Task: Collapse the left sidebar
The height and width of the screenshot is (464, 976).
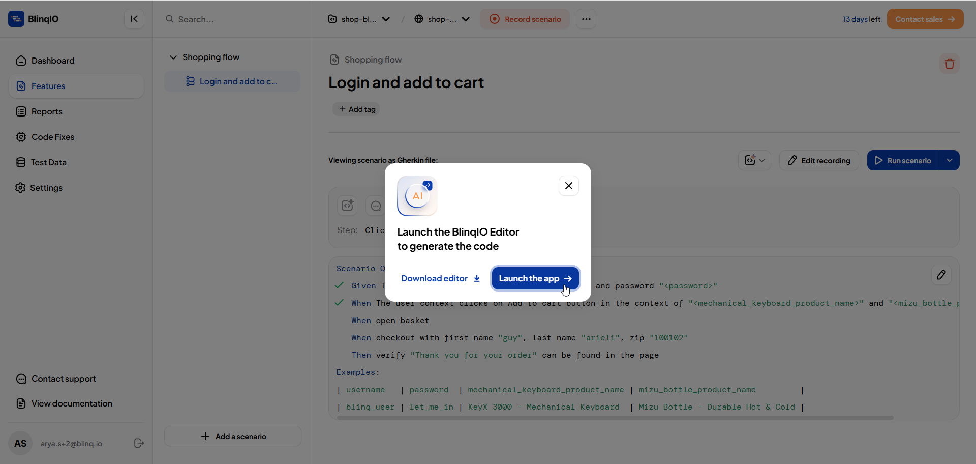Action: pyautogui.click(x=134, y=19)
